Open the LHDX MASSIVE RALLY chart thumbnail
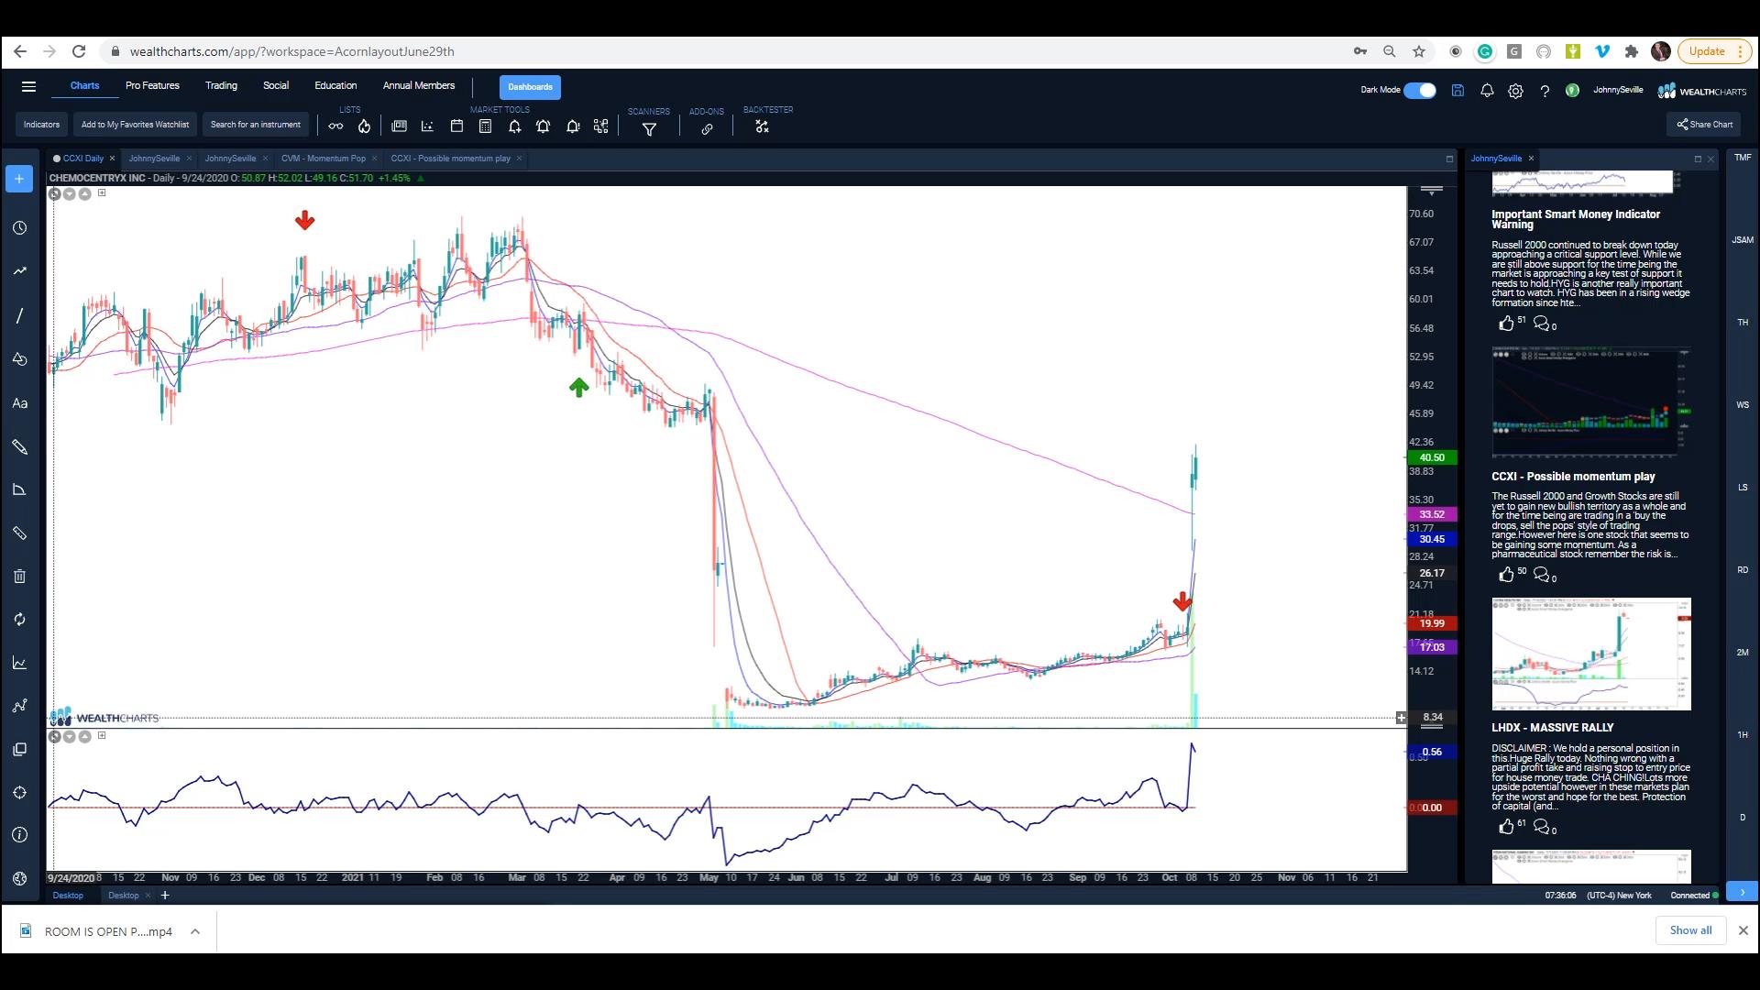The height and width of the screenshot is (990, 1760). pyautogui.click(x=1591, y=654)
